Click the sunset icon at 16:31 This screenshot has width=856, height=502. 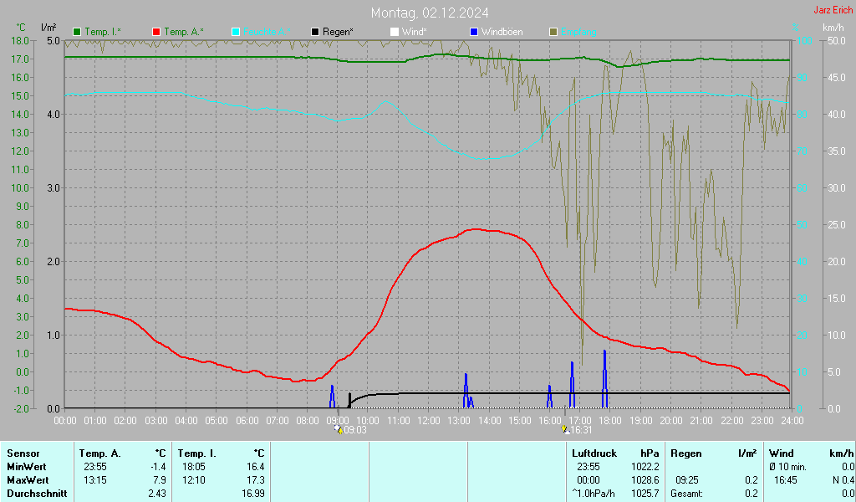pyautogui.click(x=566, y=429)
